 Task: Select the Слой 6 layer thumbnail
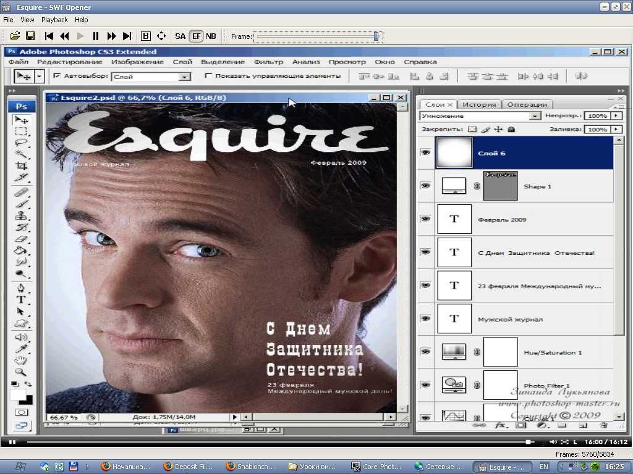(454, 152)
